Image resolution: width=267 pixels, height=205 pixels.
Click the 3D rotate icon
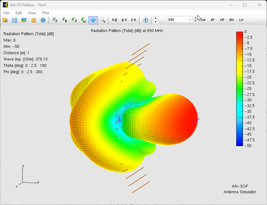84,20
